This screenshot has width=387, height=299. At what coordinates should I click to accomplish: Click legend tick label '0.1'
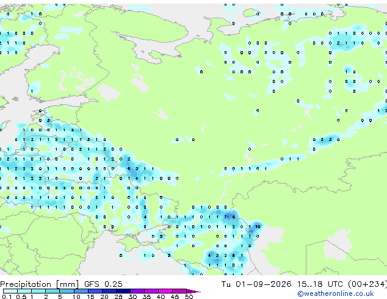click(7, 297)
